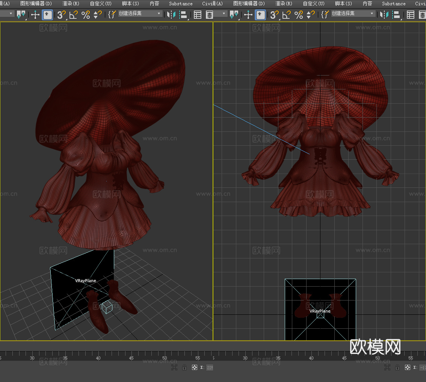426x382 pixels.
Task: Toggle Absolute/Offset mode icon, right status bar
Action: pos(408,368)
